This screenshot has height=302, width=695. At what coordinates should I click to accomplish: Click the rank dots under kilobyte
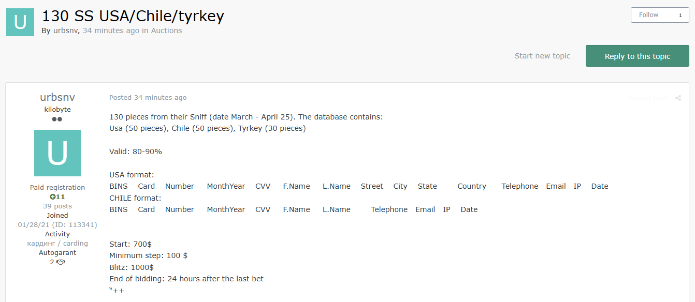click(x=57, y=119)
